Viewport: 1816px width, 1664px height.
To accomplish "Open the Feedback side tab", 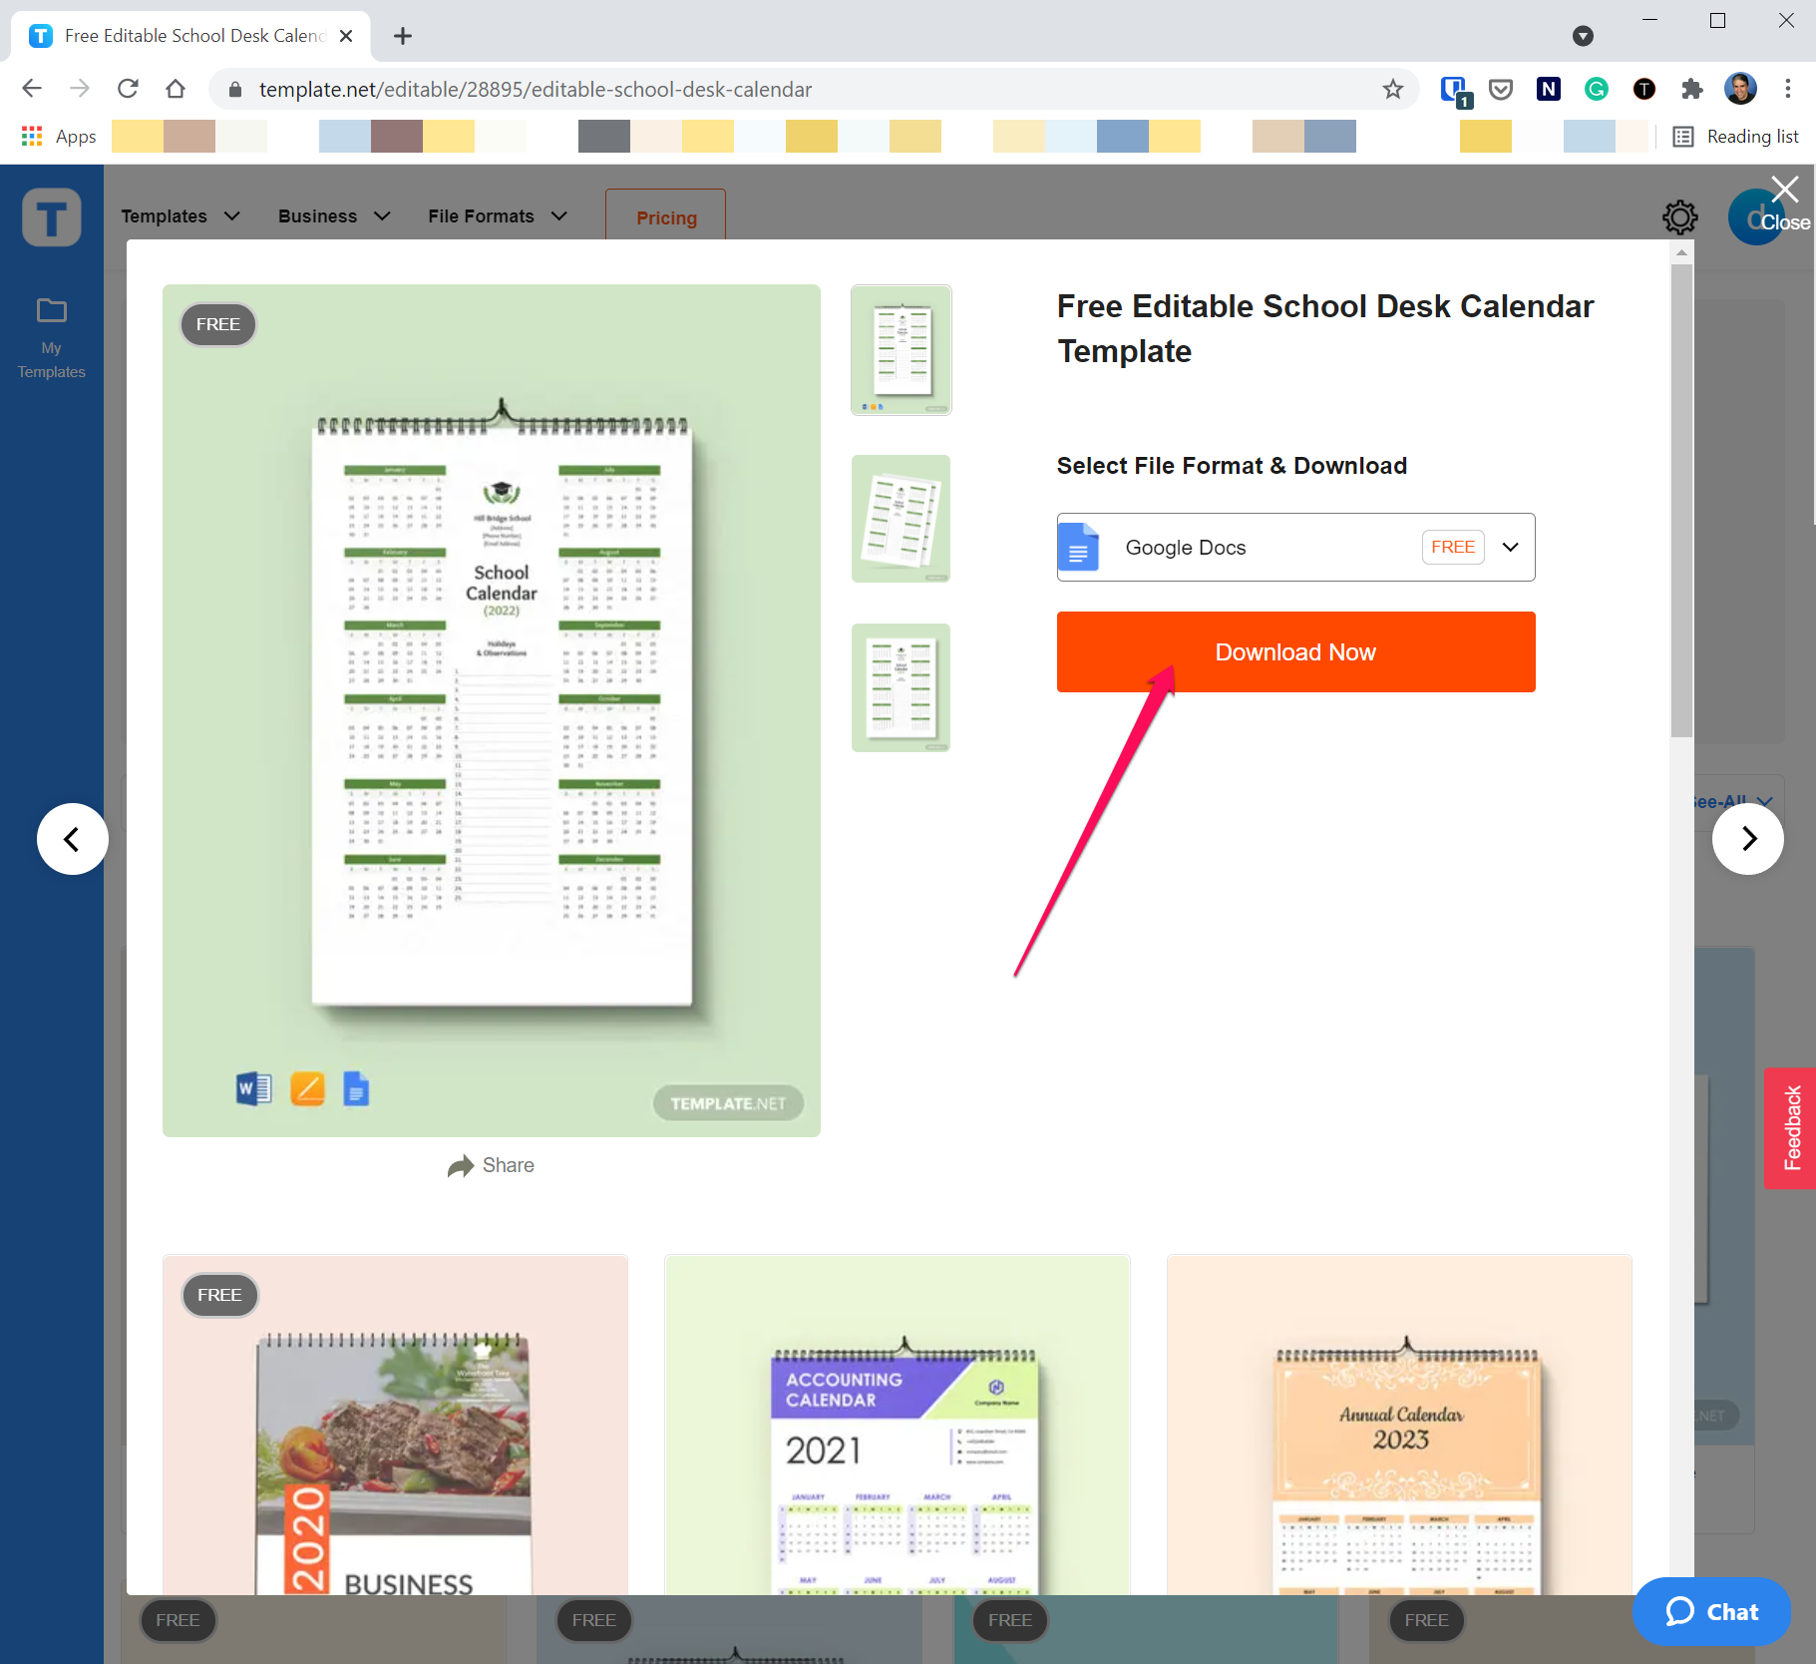I will pyautogui.click(x=1791, y=1127).
